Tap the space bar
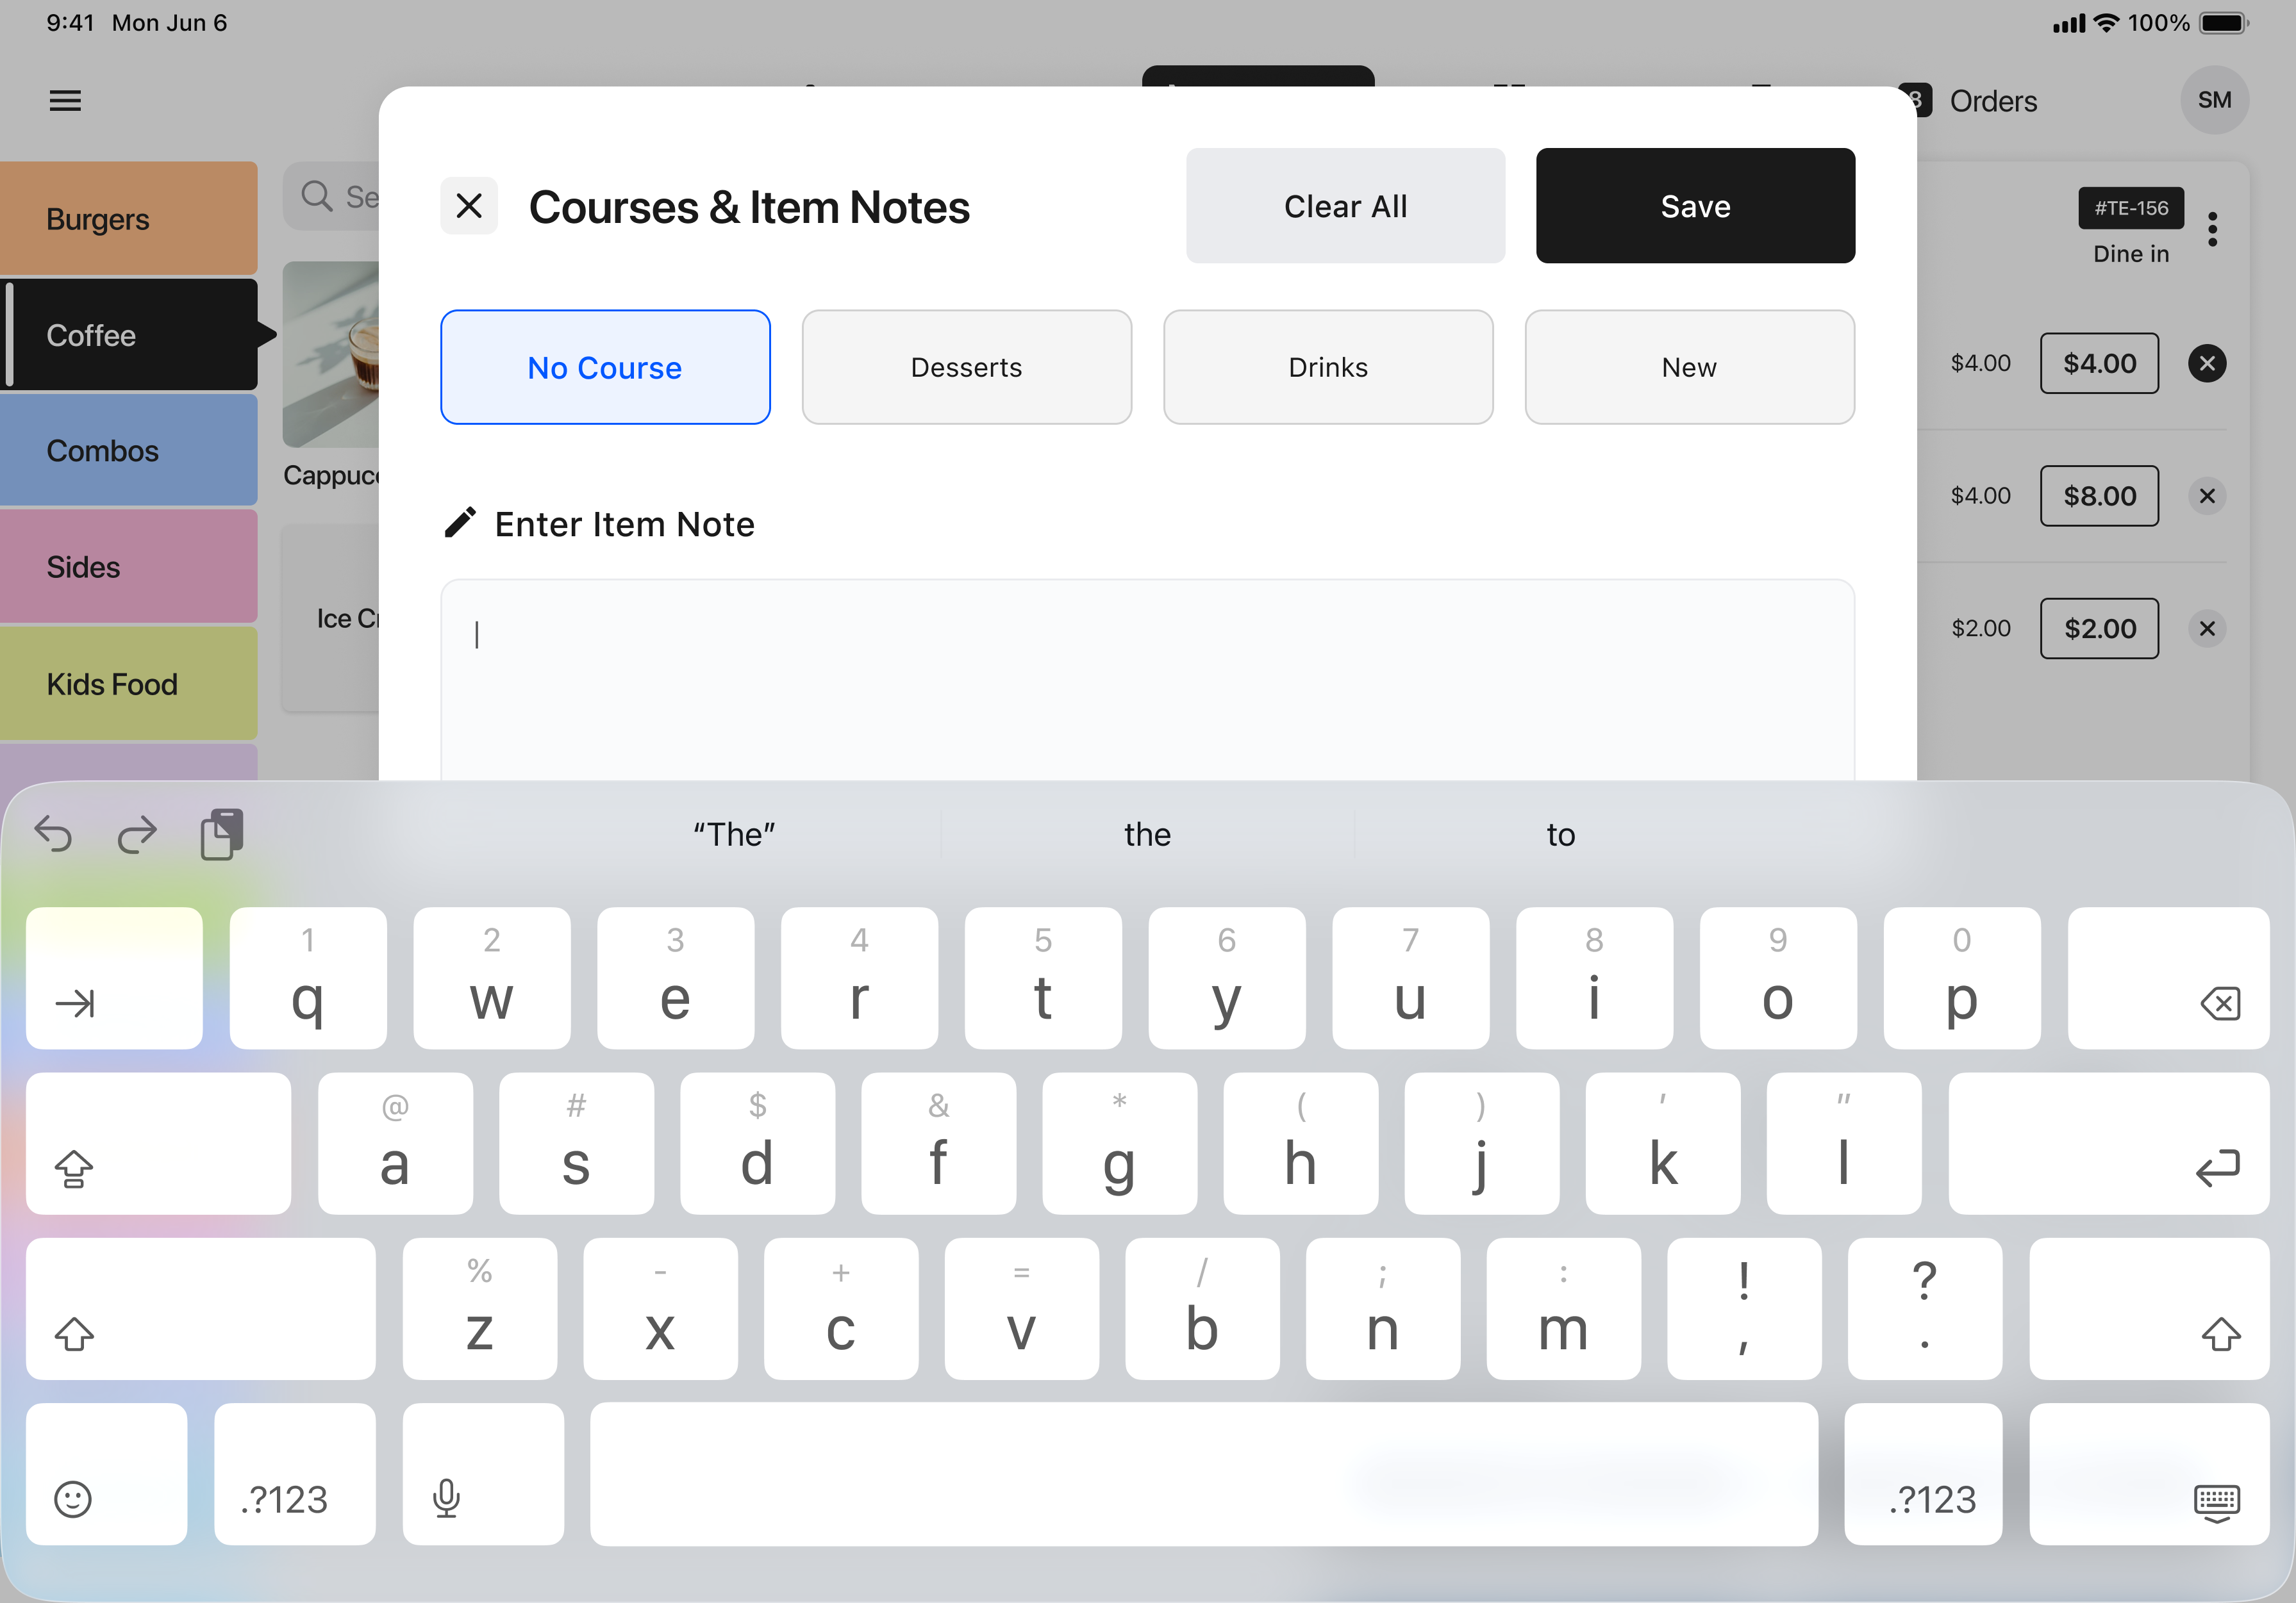Viewport: 2296px width, 1603px height. click(1204, 1475)
